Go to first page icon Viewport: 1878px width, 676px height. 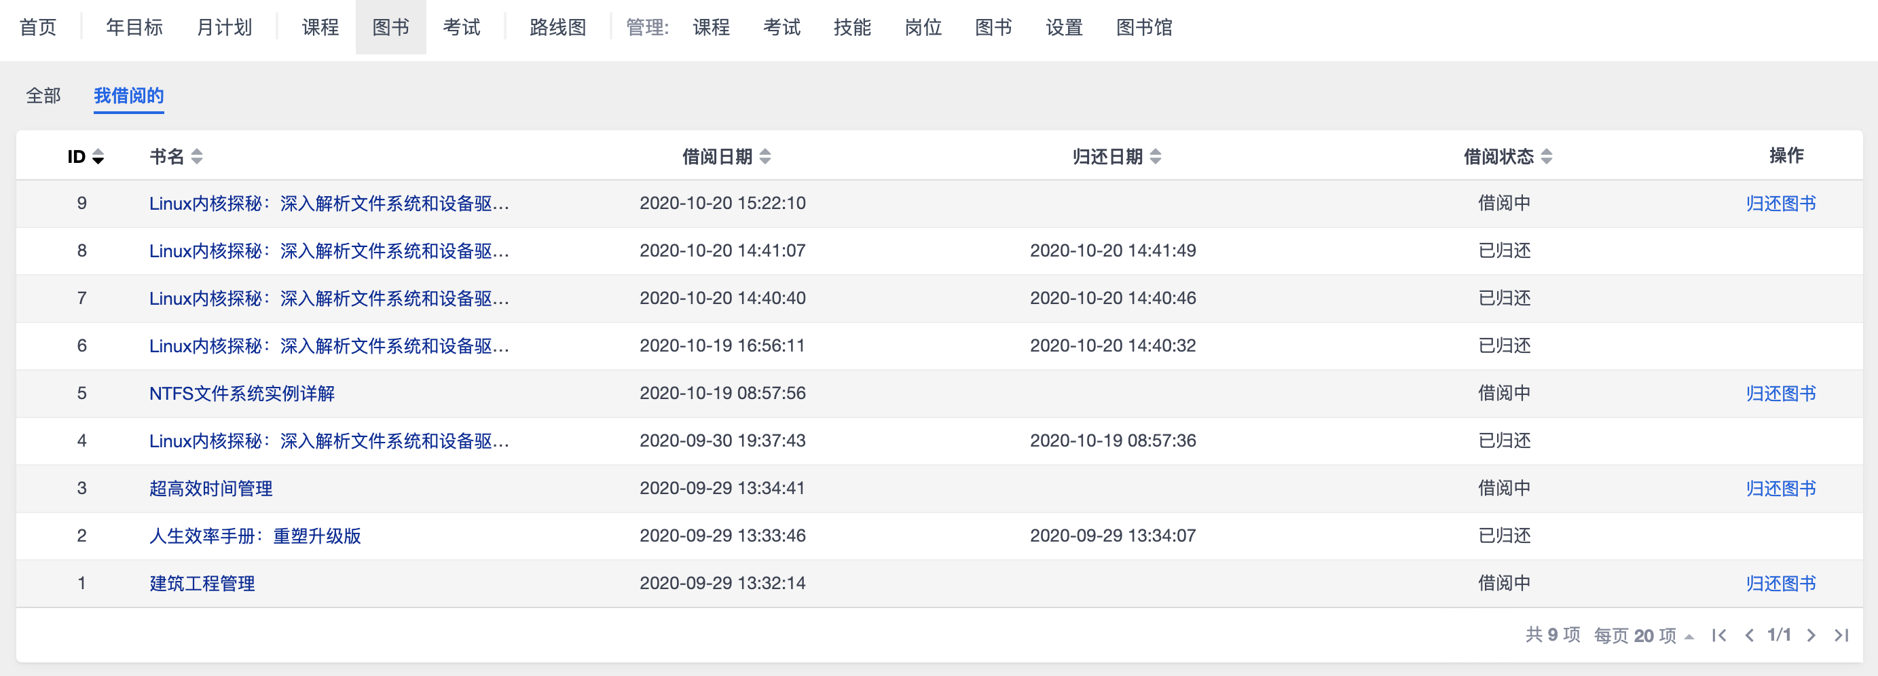(1719, 635)
